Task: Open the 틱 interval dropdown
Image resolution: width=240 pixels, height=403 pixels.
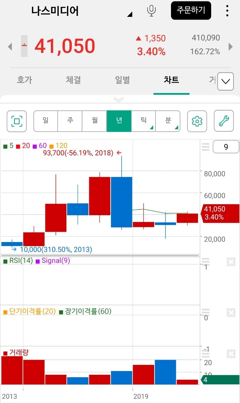Action: click(144, 121)
